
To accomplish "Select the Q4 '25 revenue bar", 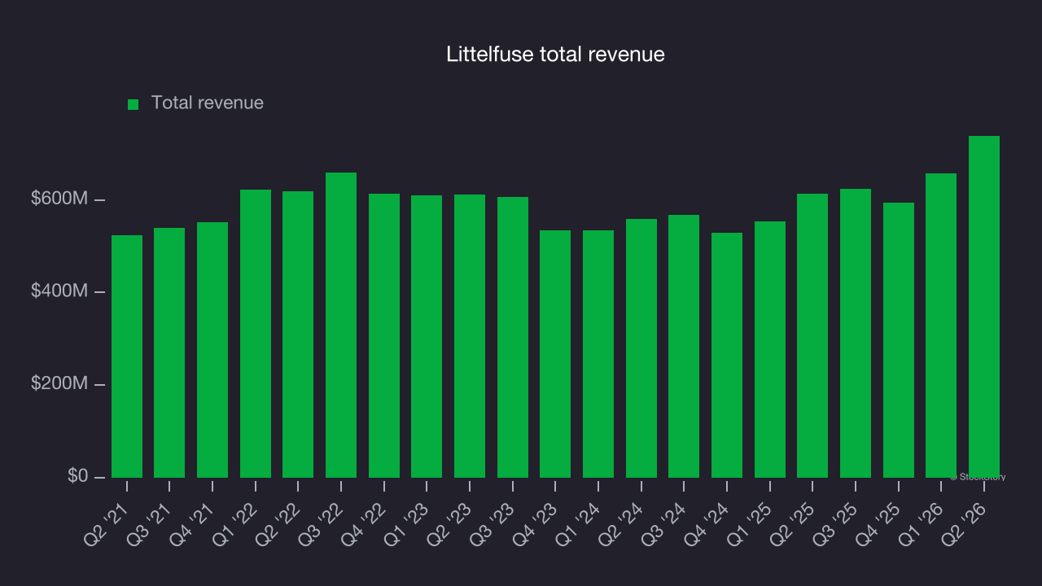I will (x=899, y=340).
